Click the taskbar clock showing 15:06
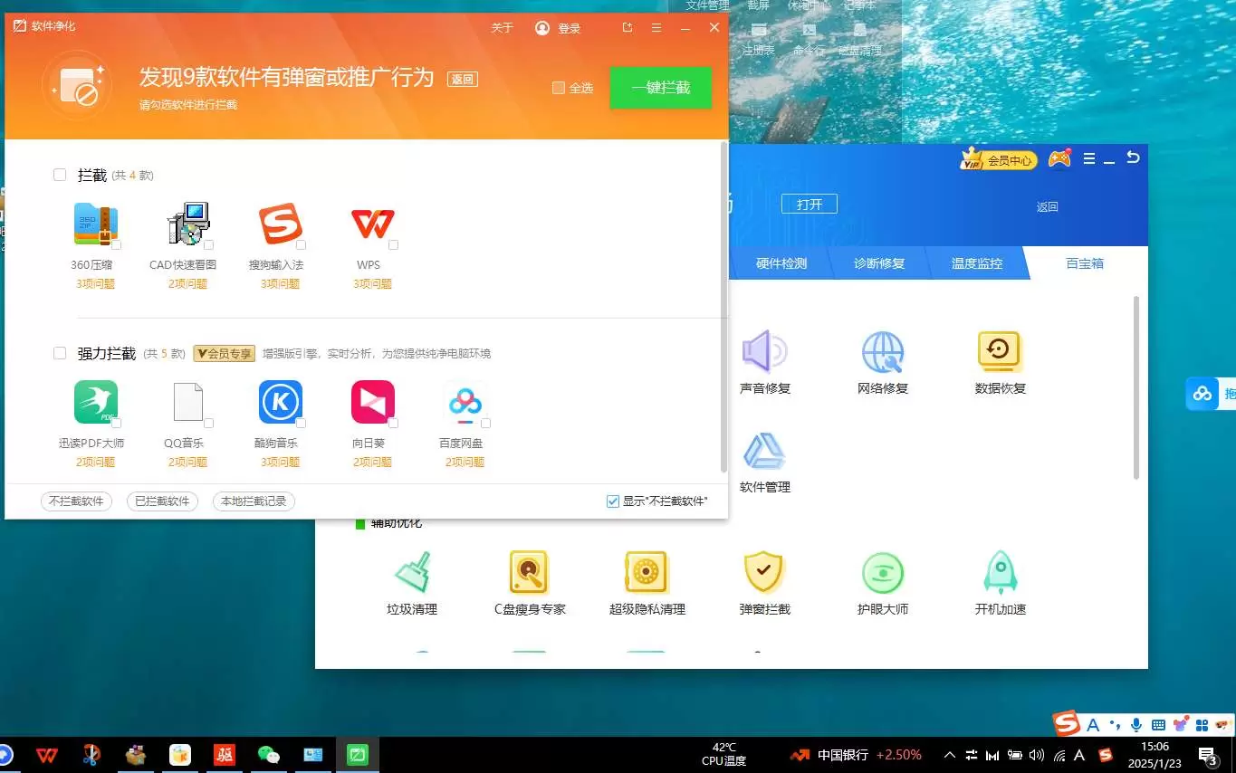This screenshot has width=1236, height=773. tap(1155, 754)
